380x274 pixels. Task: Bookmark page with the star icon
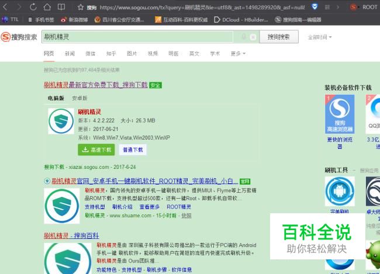click(x=81, y=7)
